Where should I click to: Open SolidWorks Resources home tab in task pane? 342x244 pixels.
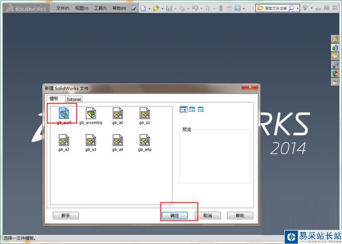pyautogui.click(x=335, y=39)
